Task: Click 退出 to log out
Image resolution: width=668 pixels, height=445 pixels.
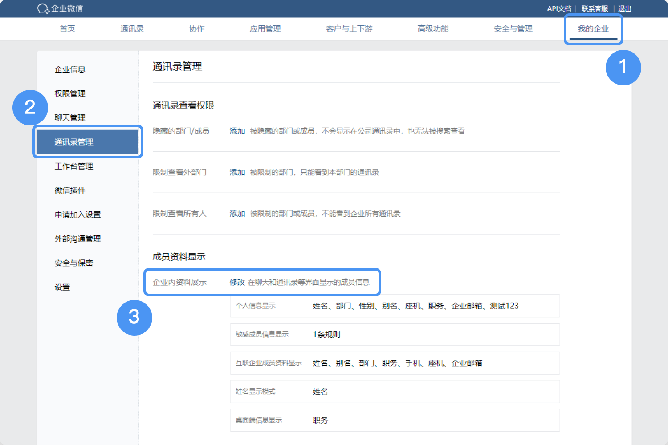Action: click(624, 8)
